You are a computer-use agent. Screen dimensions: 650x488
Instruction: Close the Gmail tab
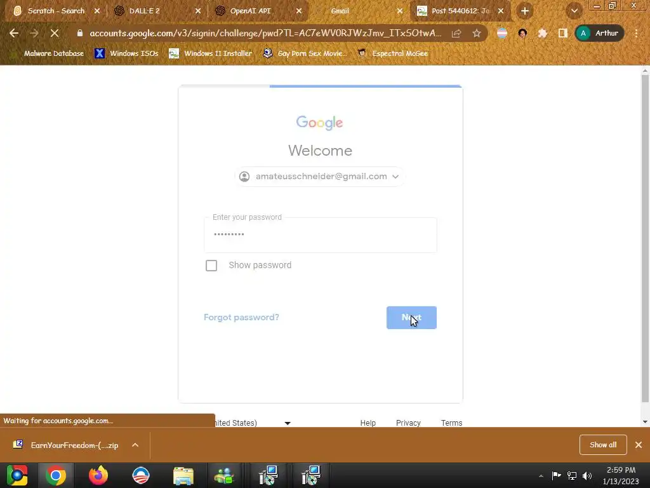(x=400, y=11)
